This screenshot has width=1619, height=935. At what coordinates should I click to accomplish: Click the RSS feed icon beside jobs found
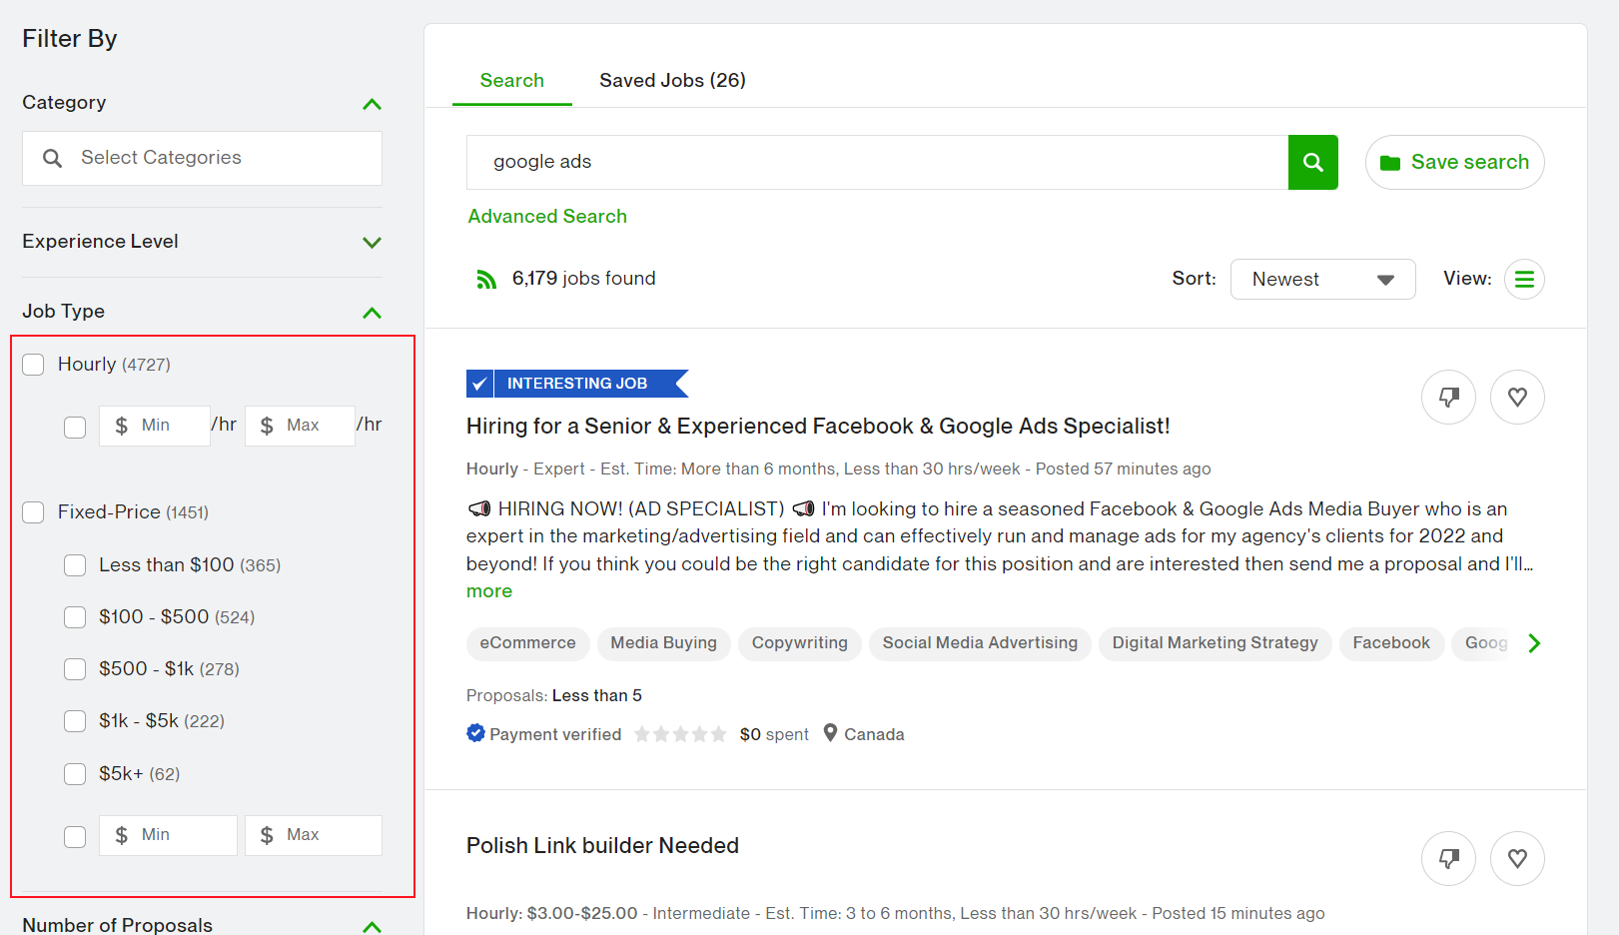[486, 279]
